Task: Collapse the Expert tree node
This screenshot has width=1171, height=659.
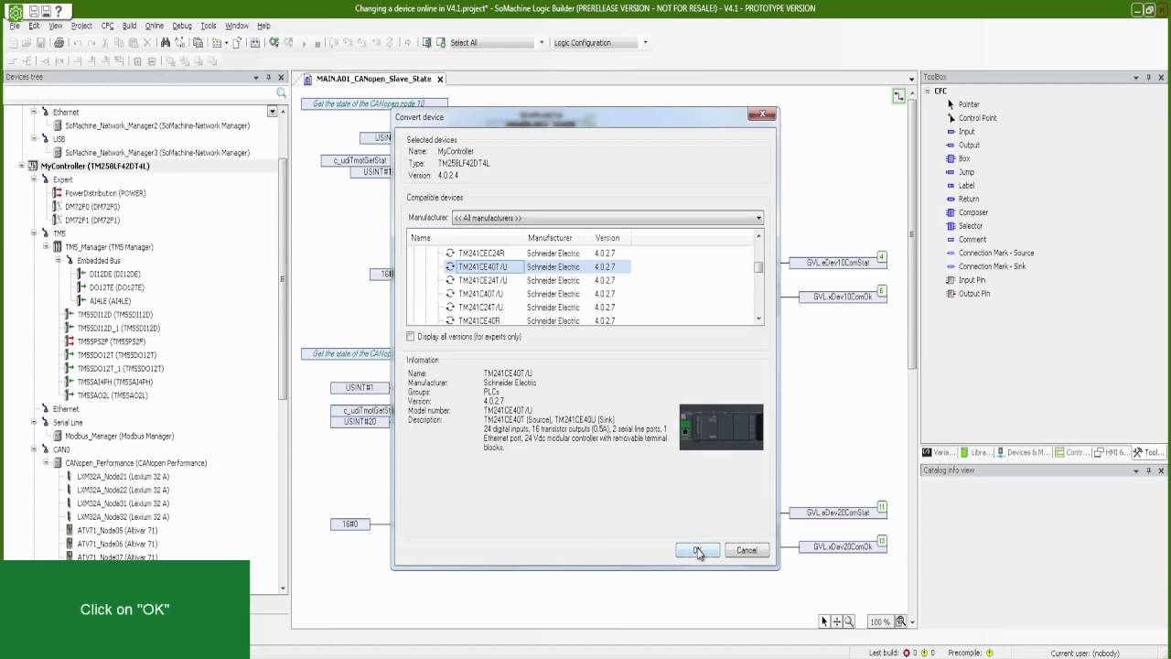Action: (x=34, y=179)
